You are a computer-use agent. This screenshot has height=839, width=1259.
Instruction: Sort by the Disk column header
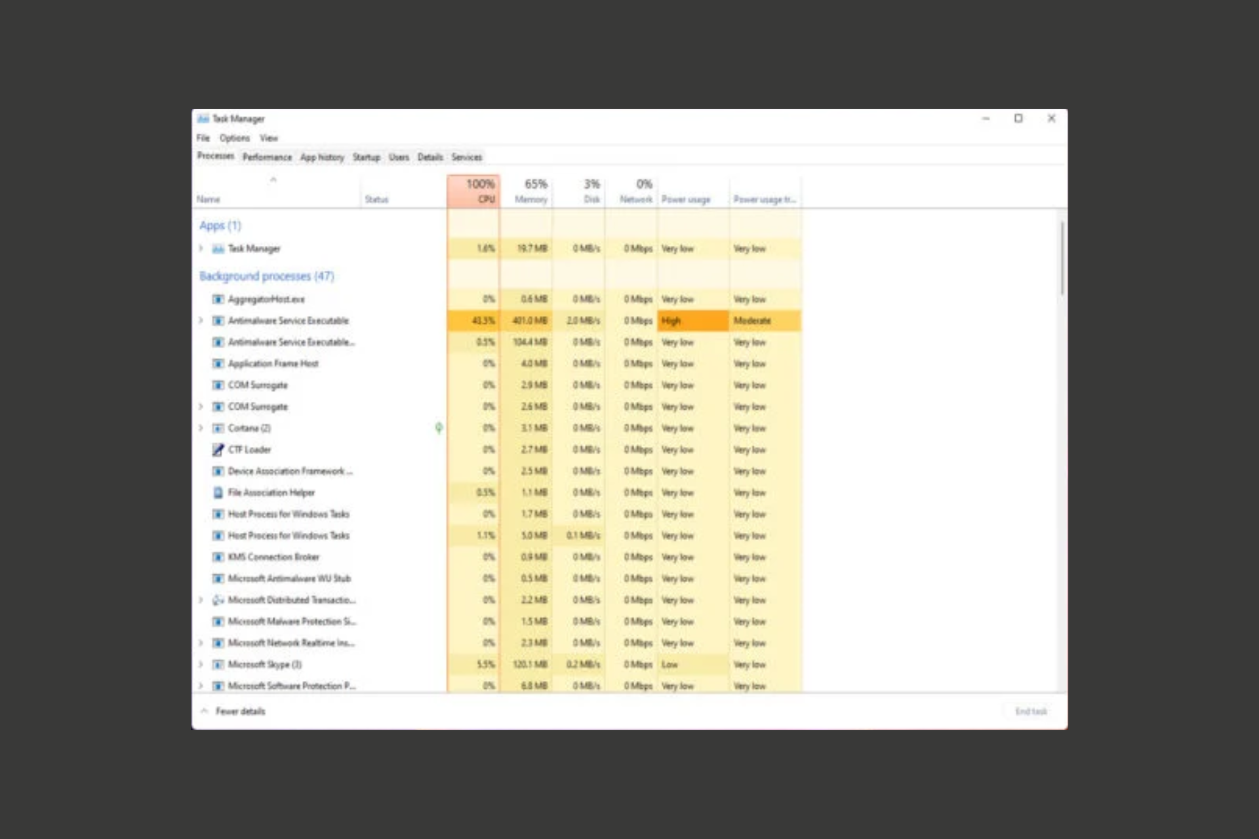578,191
